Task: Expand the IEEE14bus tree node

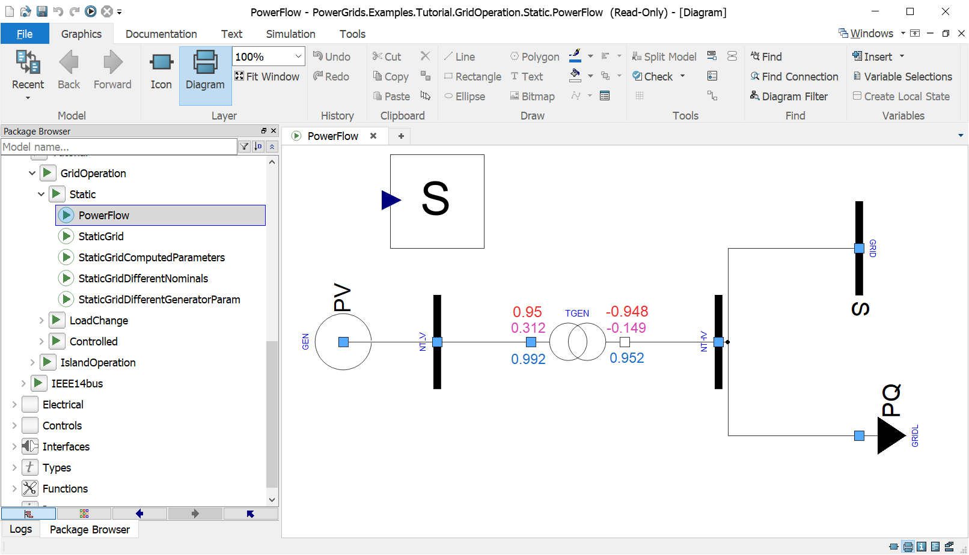Action: [x=22, y=383]
